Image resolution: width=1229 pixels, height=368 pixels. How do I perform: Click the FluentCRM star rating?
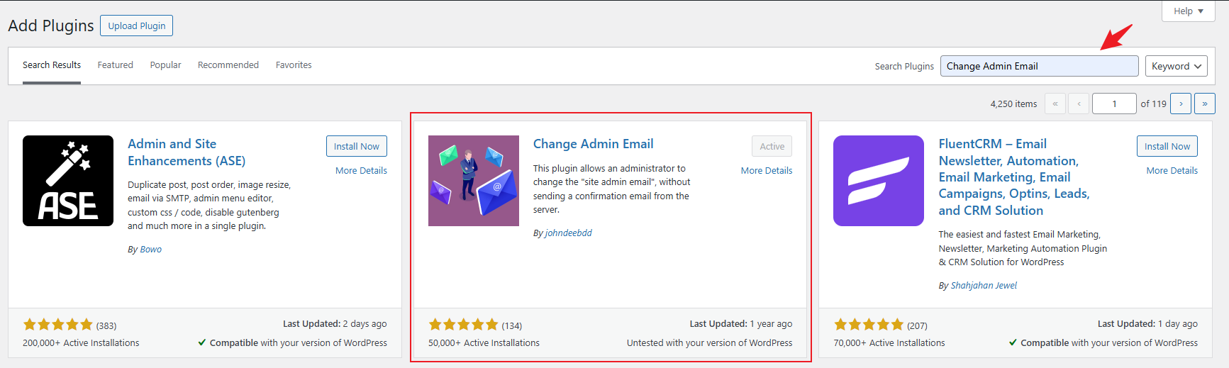pos(869,325)
